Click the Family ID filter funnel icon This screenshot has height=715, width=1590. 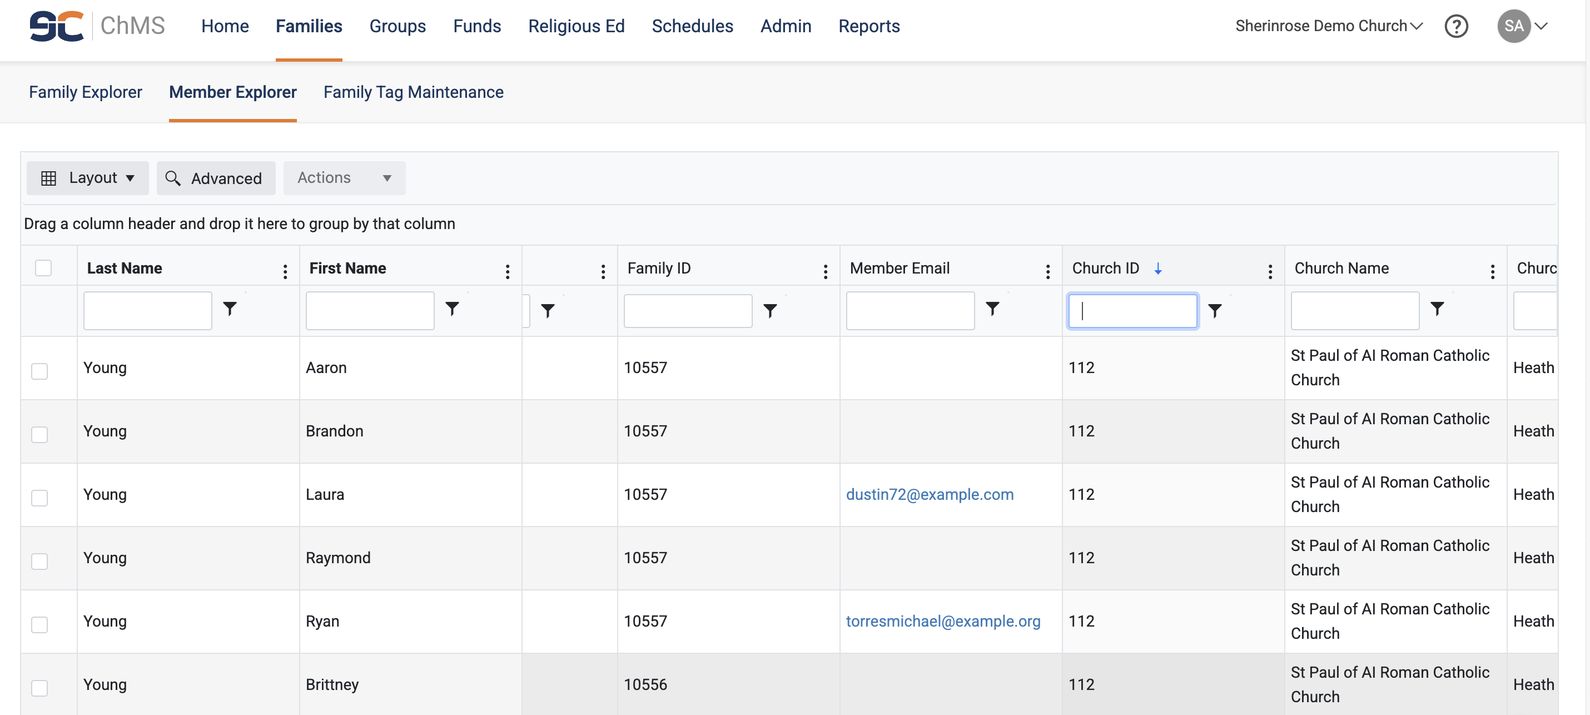click(x=769, y=311)
